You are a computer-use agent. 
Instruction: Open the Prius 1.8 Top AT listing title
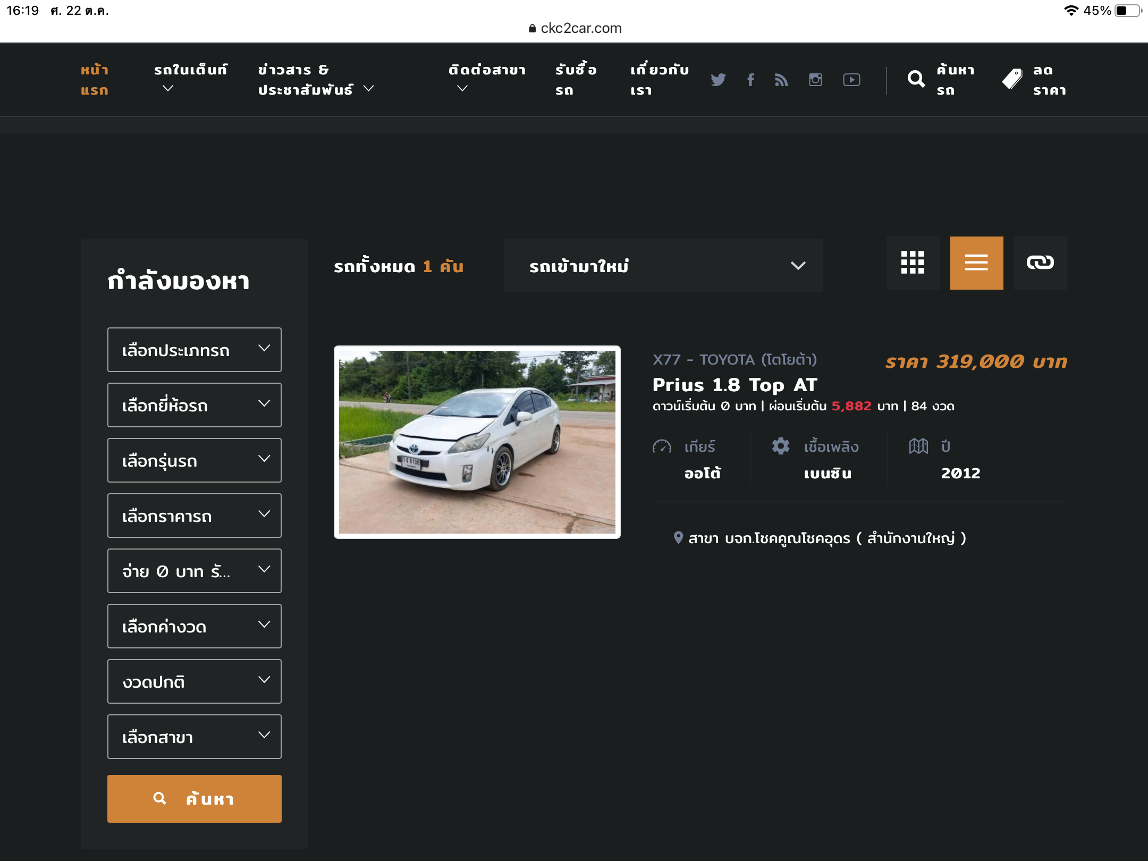click(x=735, y=385)
